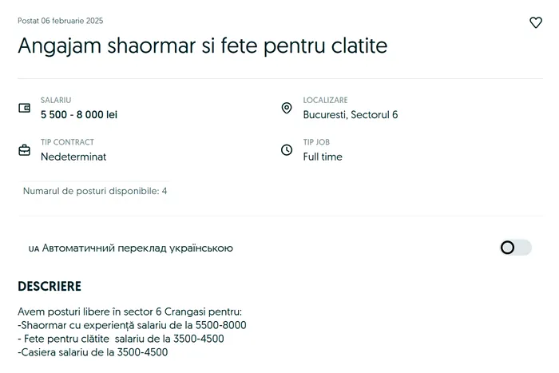Click the location pin icon
The image size is (559, 373).
[x=287, y=108]
